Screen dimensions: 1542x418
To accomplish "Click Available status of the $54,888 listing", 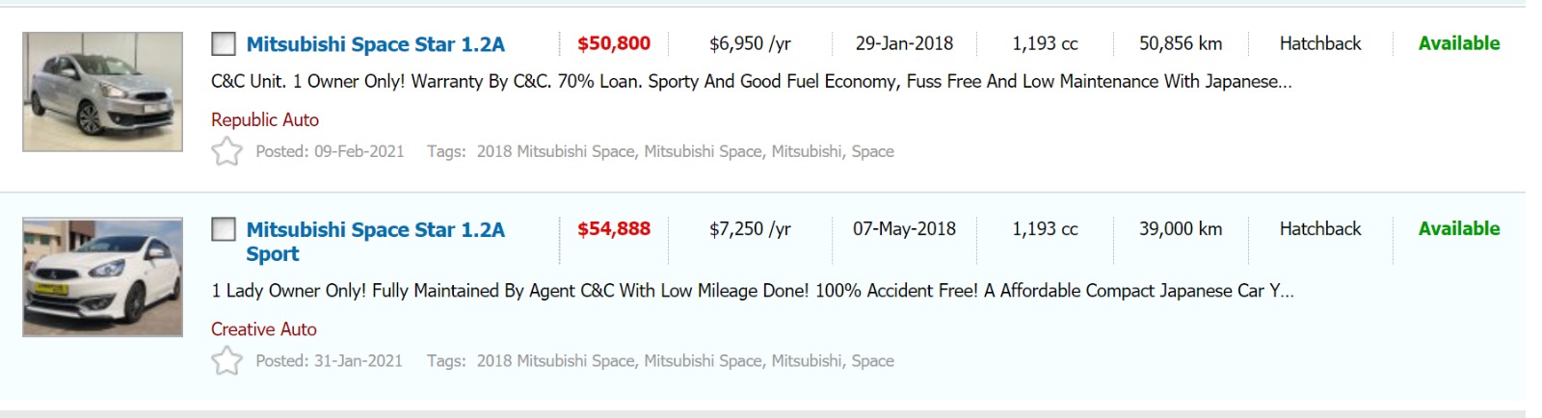I will tap(1458, 229).
